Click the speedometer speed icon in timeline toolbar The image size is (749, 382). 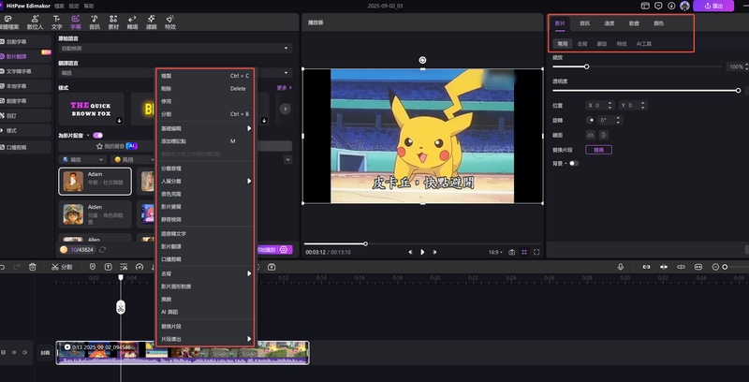click(140, 267)
